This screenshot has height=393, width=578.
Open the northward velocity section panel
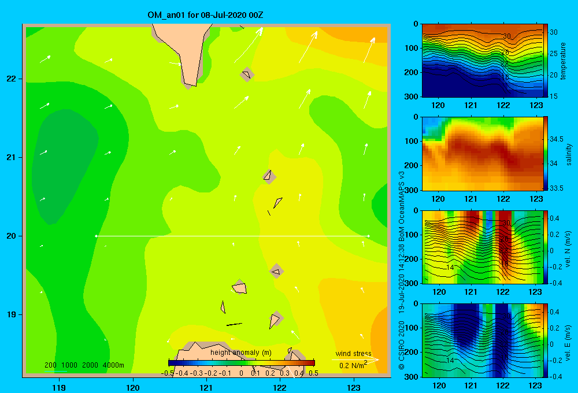pos(483,247)
